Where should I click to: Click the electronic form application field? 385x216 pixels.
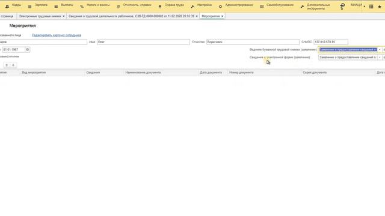(x=348, y=58)
